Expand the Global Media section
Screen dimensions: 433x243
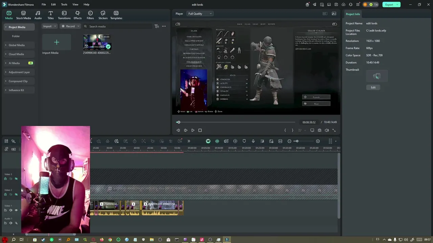click(6, 45)
